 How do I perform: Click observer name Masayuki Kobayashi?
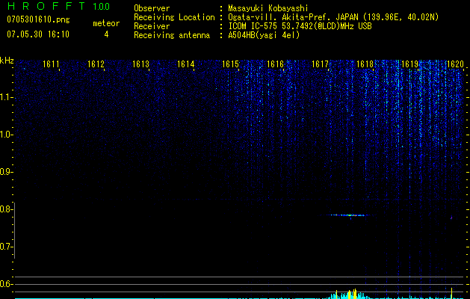[268, 8]
